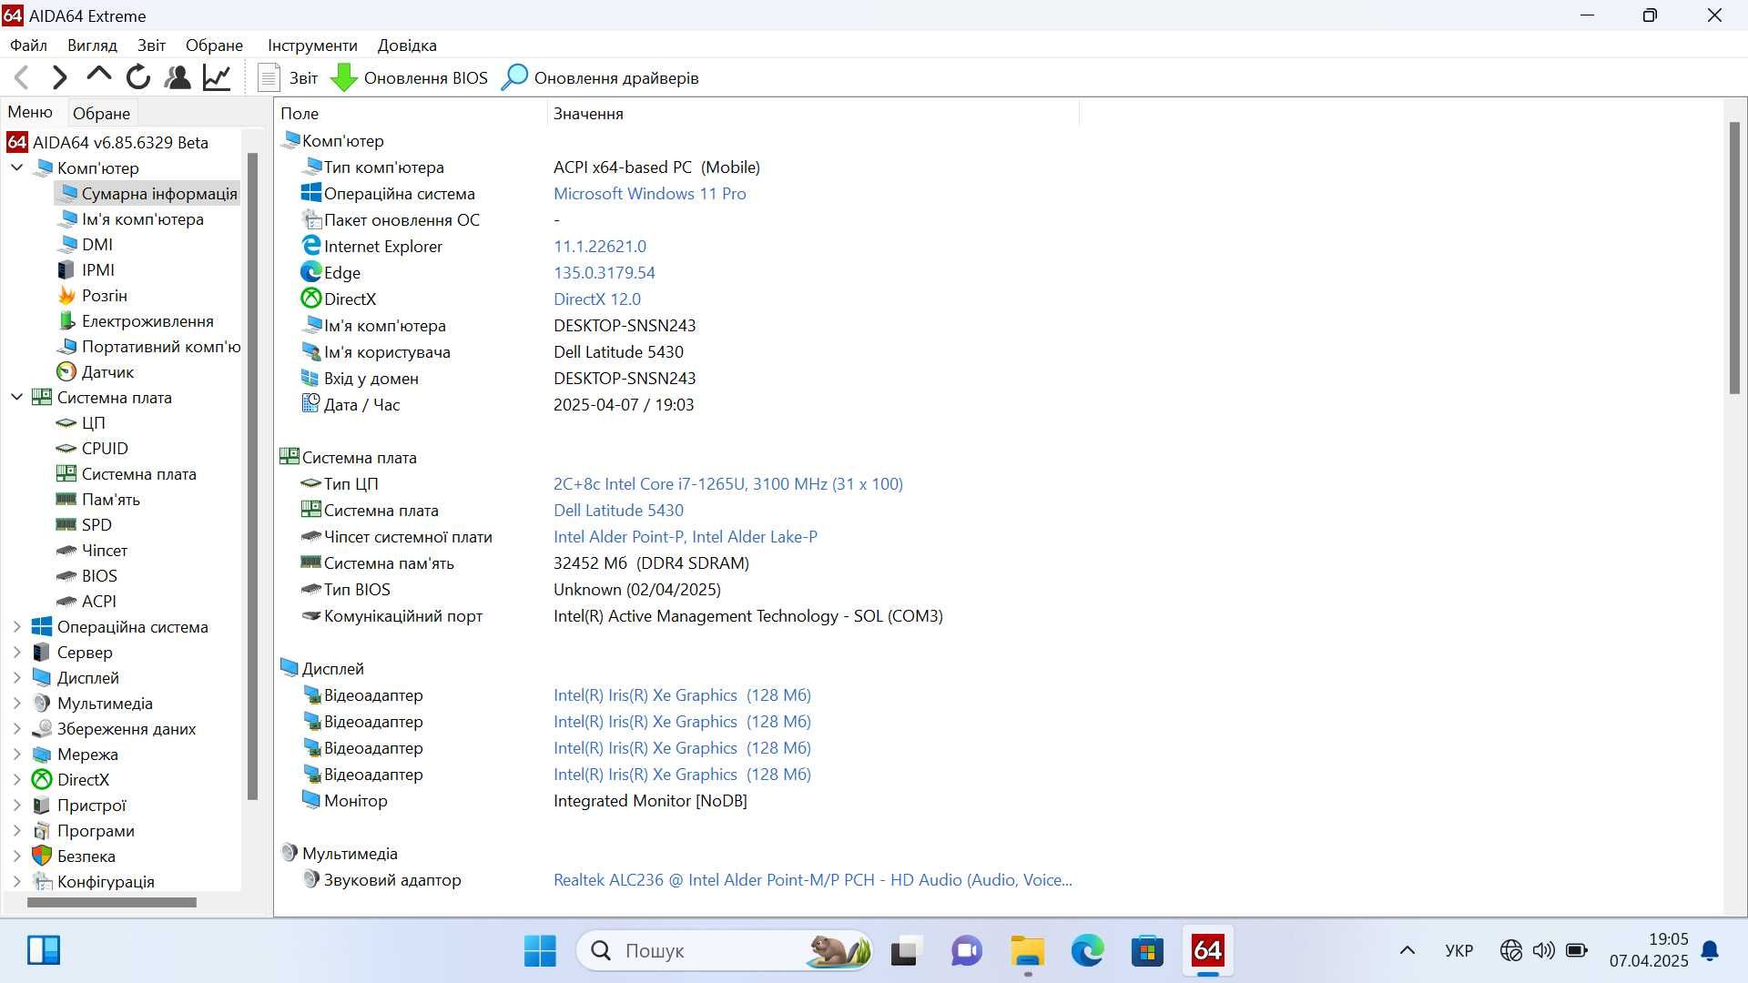
Task: Click Оновлення драйверів toolbar button
Action: [x=600, y=77]
